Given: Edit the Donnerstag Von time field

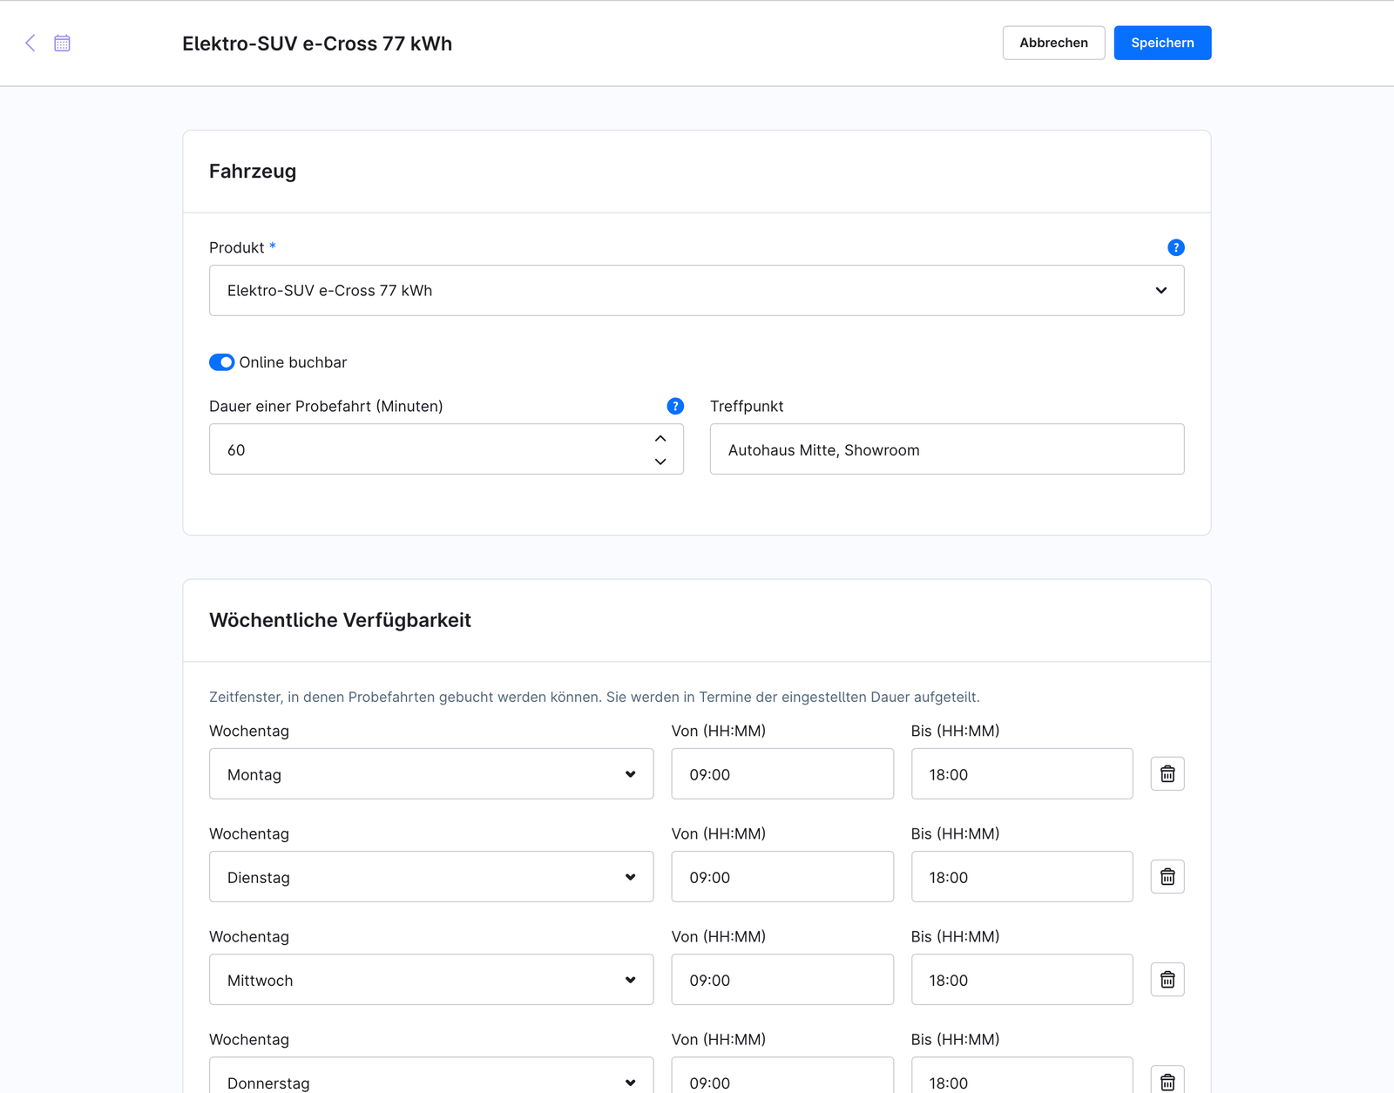Looking at the screenshot, I should pos(782,1076).
